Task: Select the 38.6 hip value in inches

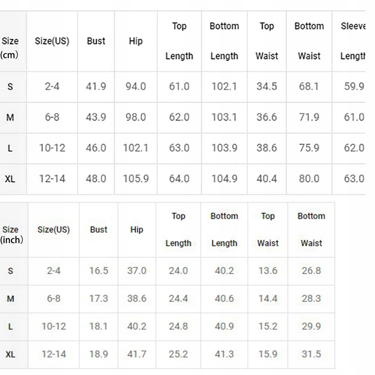Action: [137, 298]
